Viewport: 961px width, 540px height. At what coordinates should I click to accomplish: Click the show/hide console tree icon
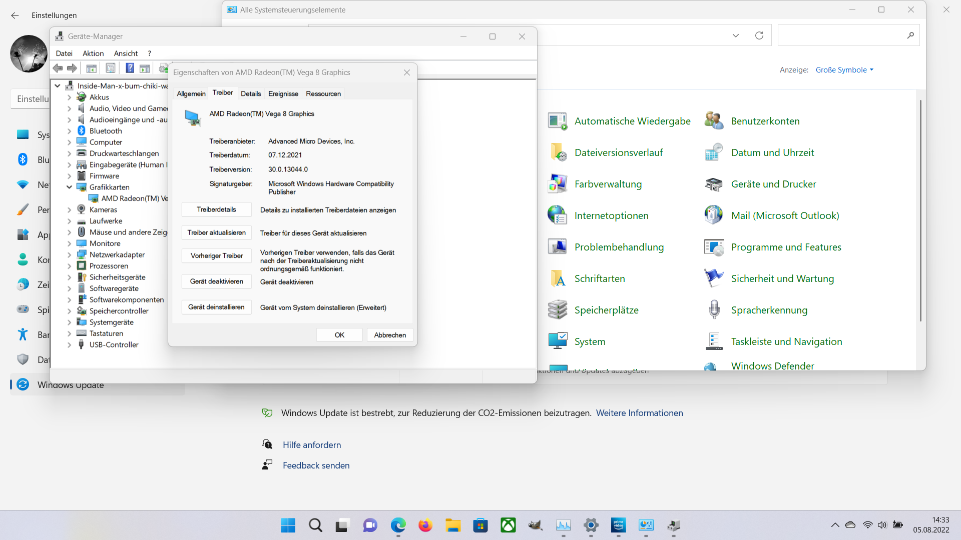91,68
